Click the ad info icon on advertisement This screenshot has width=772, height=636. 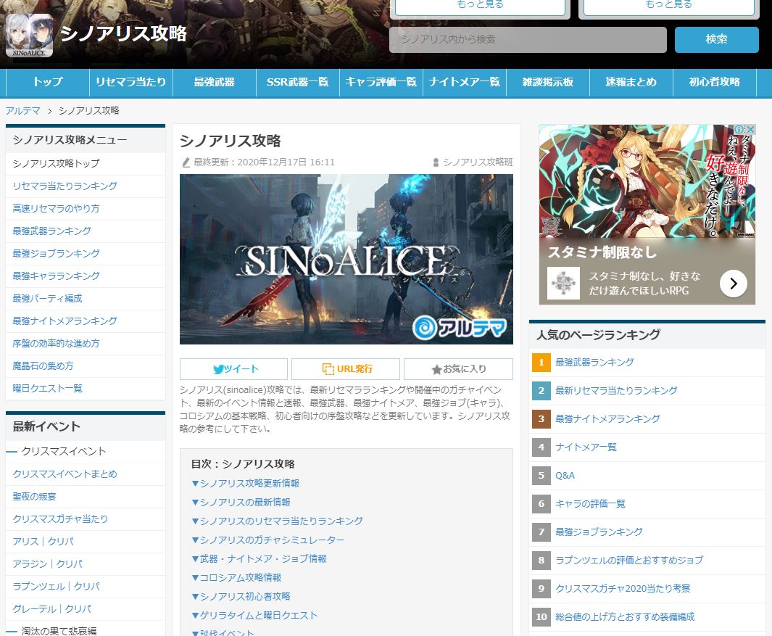pos(739,129)
